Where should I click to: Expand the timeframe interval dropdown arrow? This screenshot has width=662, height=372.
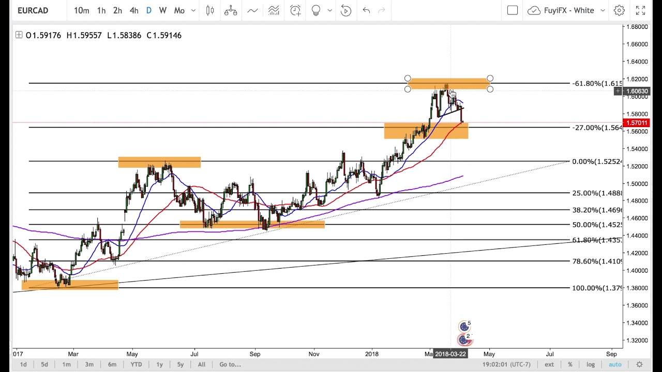[x=193, y=10]
